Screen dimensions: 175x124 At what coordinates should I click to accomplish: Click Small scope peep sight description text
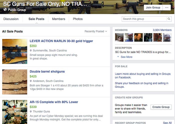(x=53, y=57)
